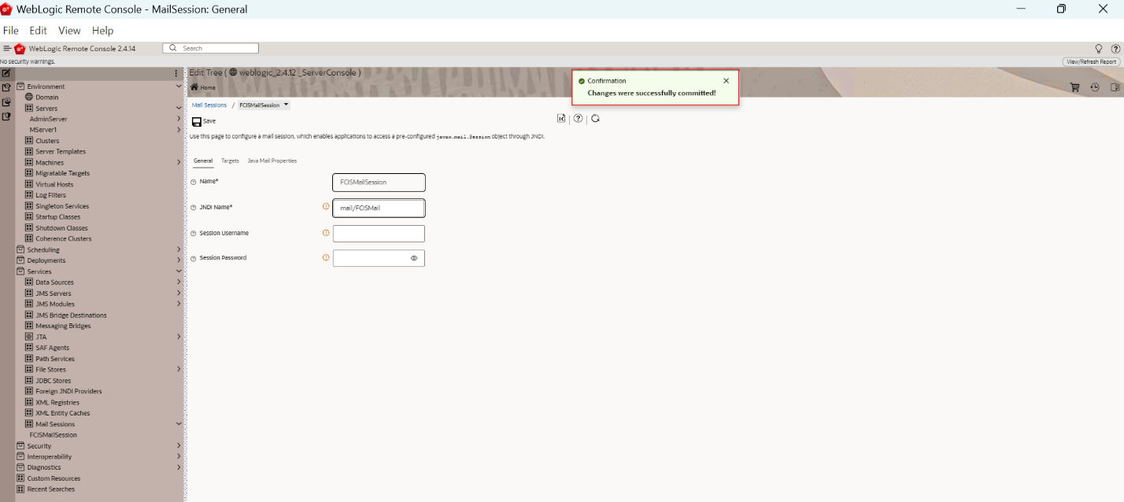This screenshot has width=1124, height=502.
Task: Collapse the Servers tree node
Action: click(179, 109)
